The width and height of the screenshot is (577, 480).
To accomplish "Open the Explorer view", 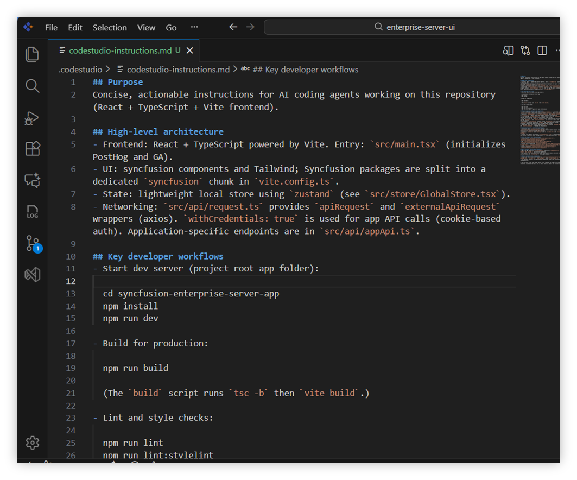I will (32, 54).
